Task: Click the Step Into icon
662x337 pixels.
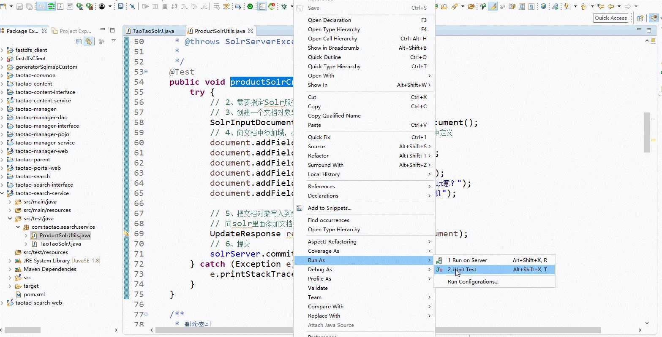Action: 185,6
